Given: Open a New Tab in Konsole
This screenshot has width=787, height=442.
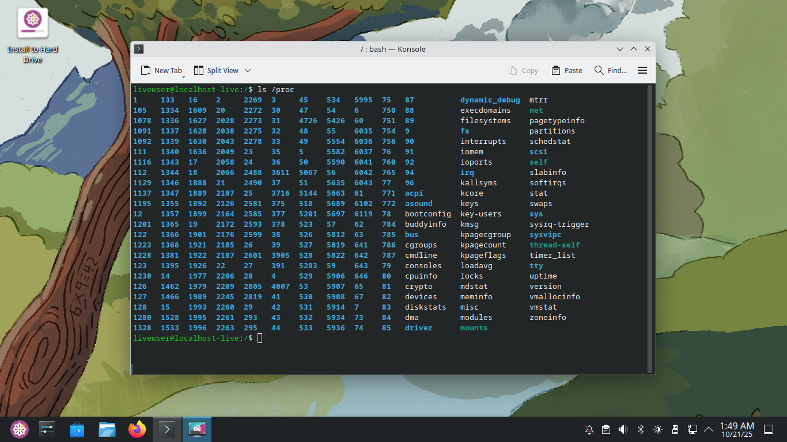Looking at the screenshot, I should coord(161,70).
